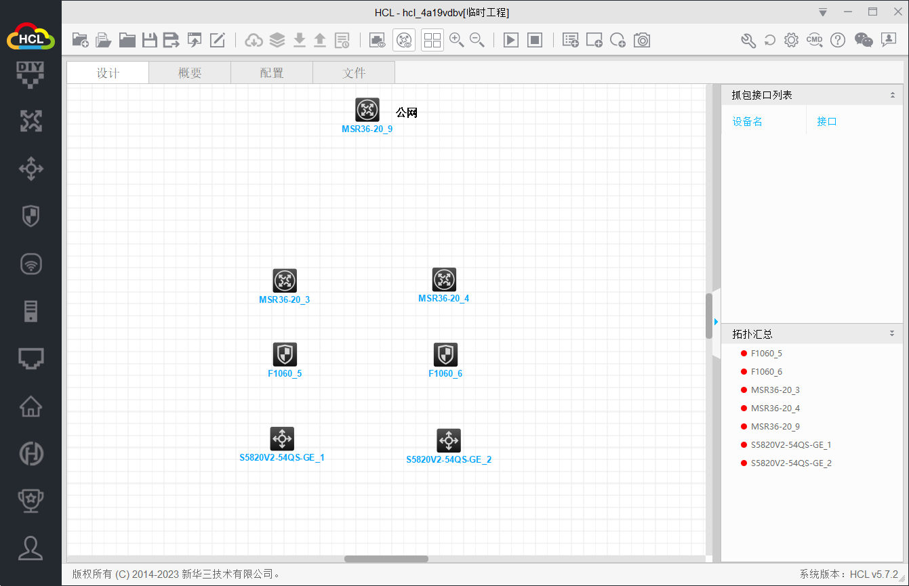Switch to the 文件 tab
The height and width of the screenshot is (586, 909).
354,73
